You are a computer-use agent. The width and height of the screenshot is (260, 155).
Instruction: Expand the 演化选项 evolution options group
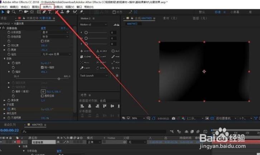tap(5, 113)
